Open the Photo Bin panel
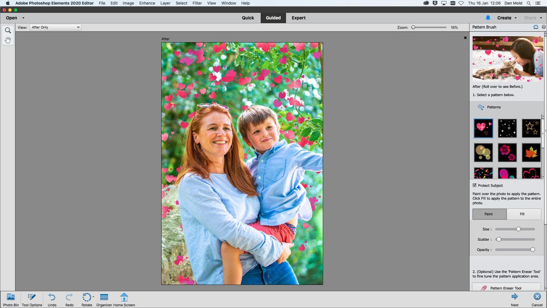547x308 pixels. coord(10,299)
